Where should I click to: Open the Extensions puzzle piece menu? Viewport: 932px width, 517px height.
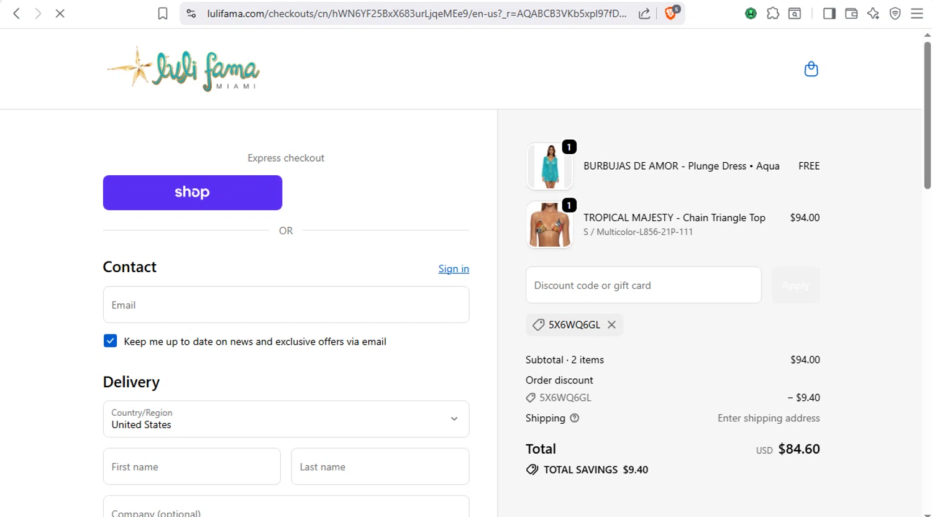[773, 14]
